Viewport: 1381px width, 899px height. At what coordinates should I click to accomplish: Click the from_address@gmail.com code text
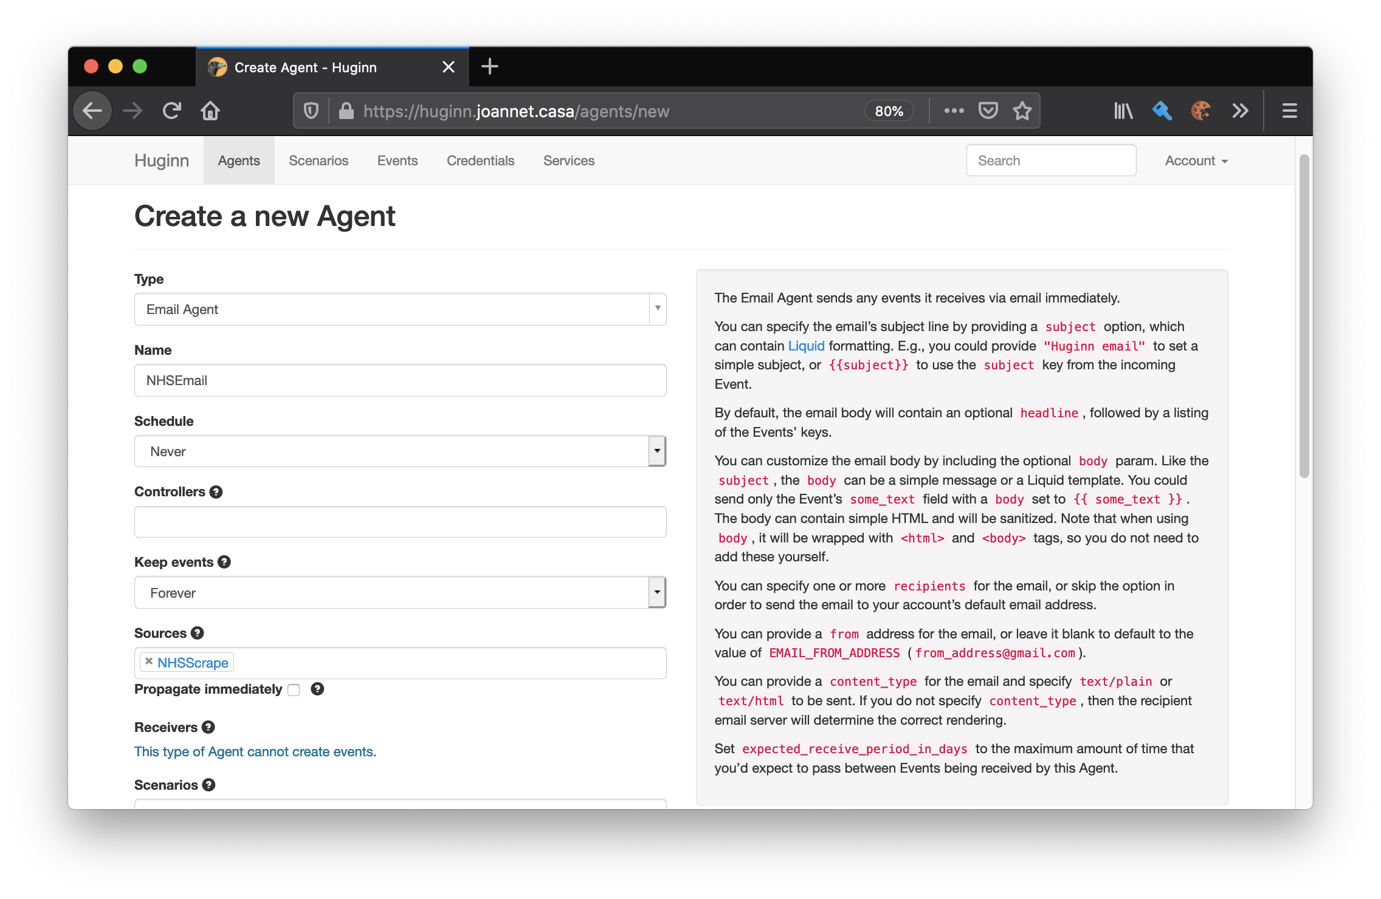[995, 653]
